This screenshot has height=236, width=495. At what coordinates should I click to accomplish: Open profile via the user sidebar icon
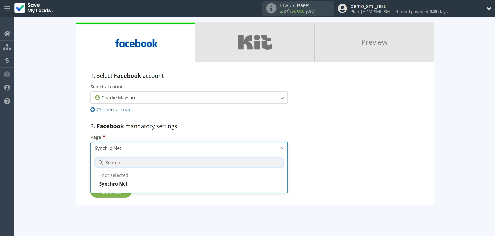pos(7,87)
